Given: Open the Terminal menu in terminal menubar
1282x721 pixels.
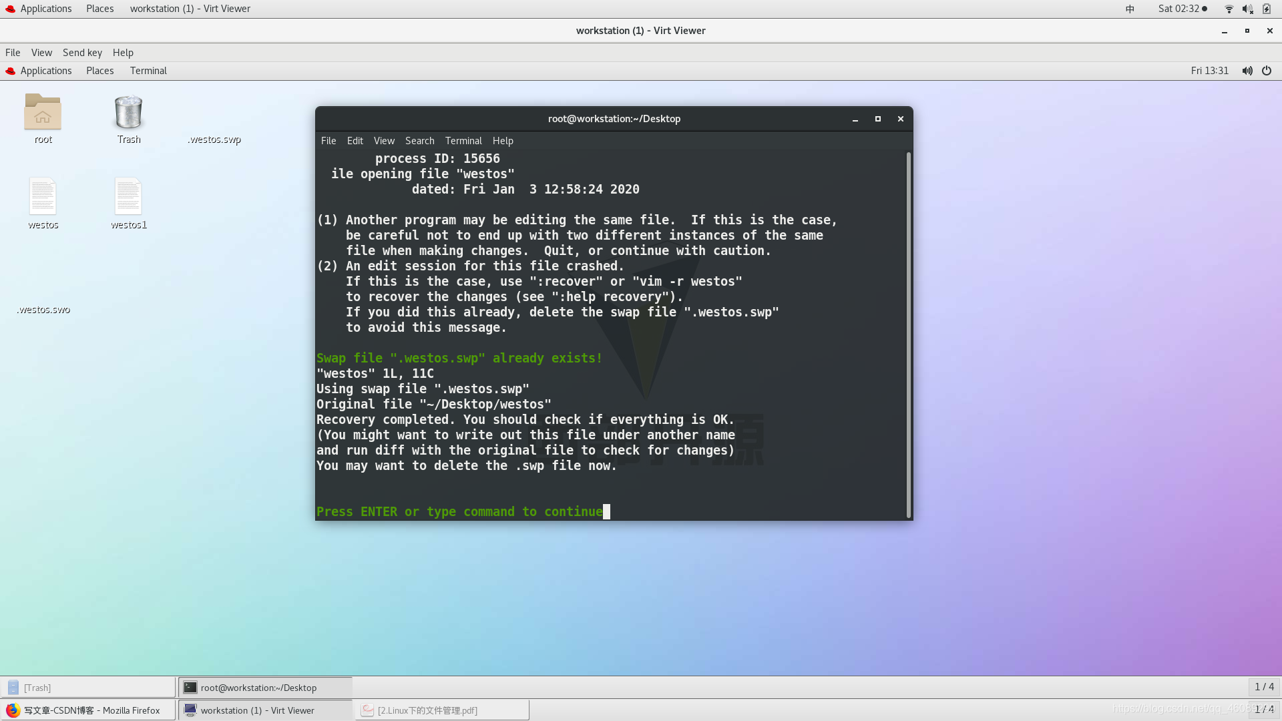Looking at the screenshot, I should click(x=463, y=141).
